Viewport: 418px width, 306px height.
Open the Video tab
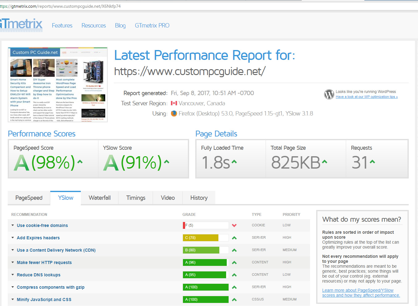pyautogui.click(x=168, y=198)
